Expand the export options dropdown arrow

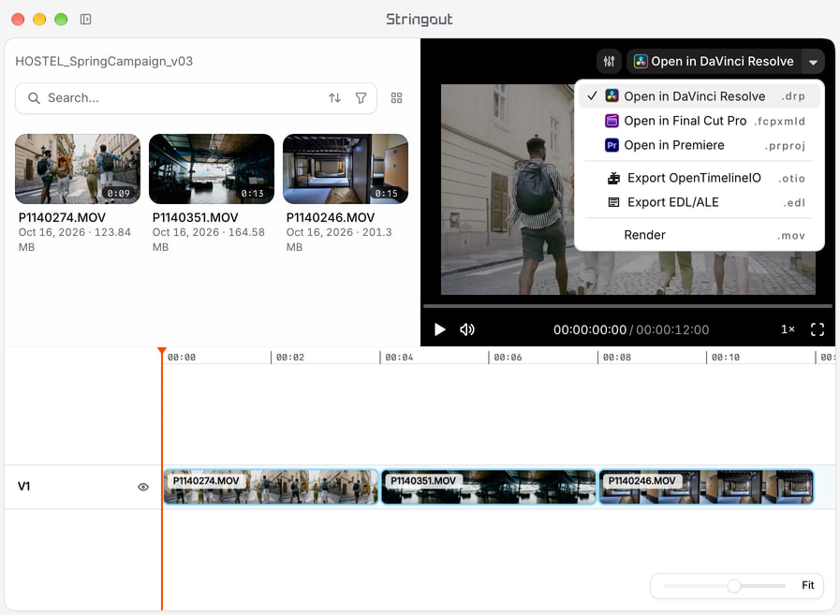coord(813,62)
